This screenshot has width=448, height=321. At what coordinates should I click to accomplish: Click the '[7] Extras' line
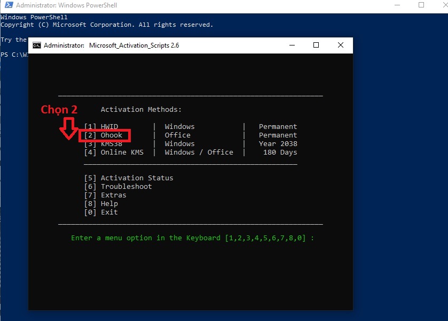105,195
